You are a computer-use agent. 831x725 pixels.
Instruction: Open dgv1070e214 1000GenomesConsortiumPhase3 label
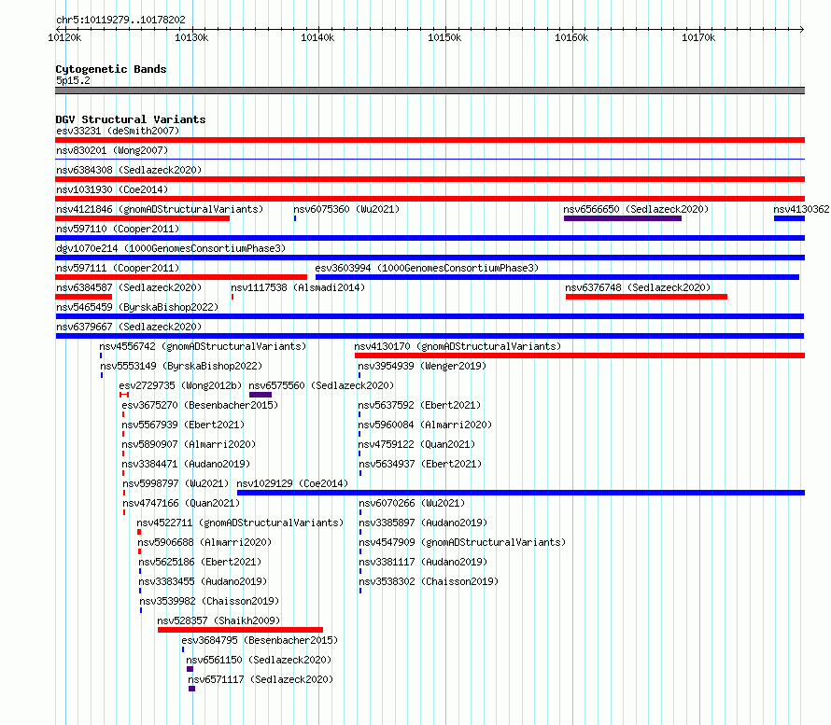tap(171, 248)
